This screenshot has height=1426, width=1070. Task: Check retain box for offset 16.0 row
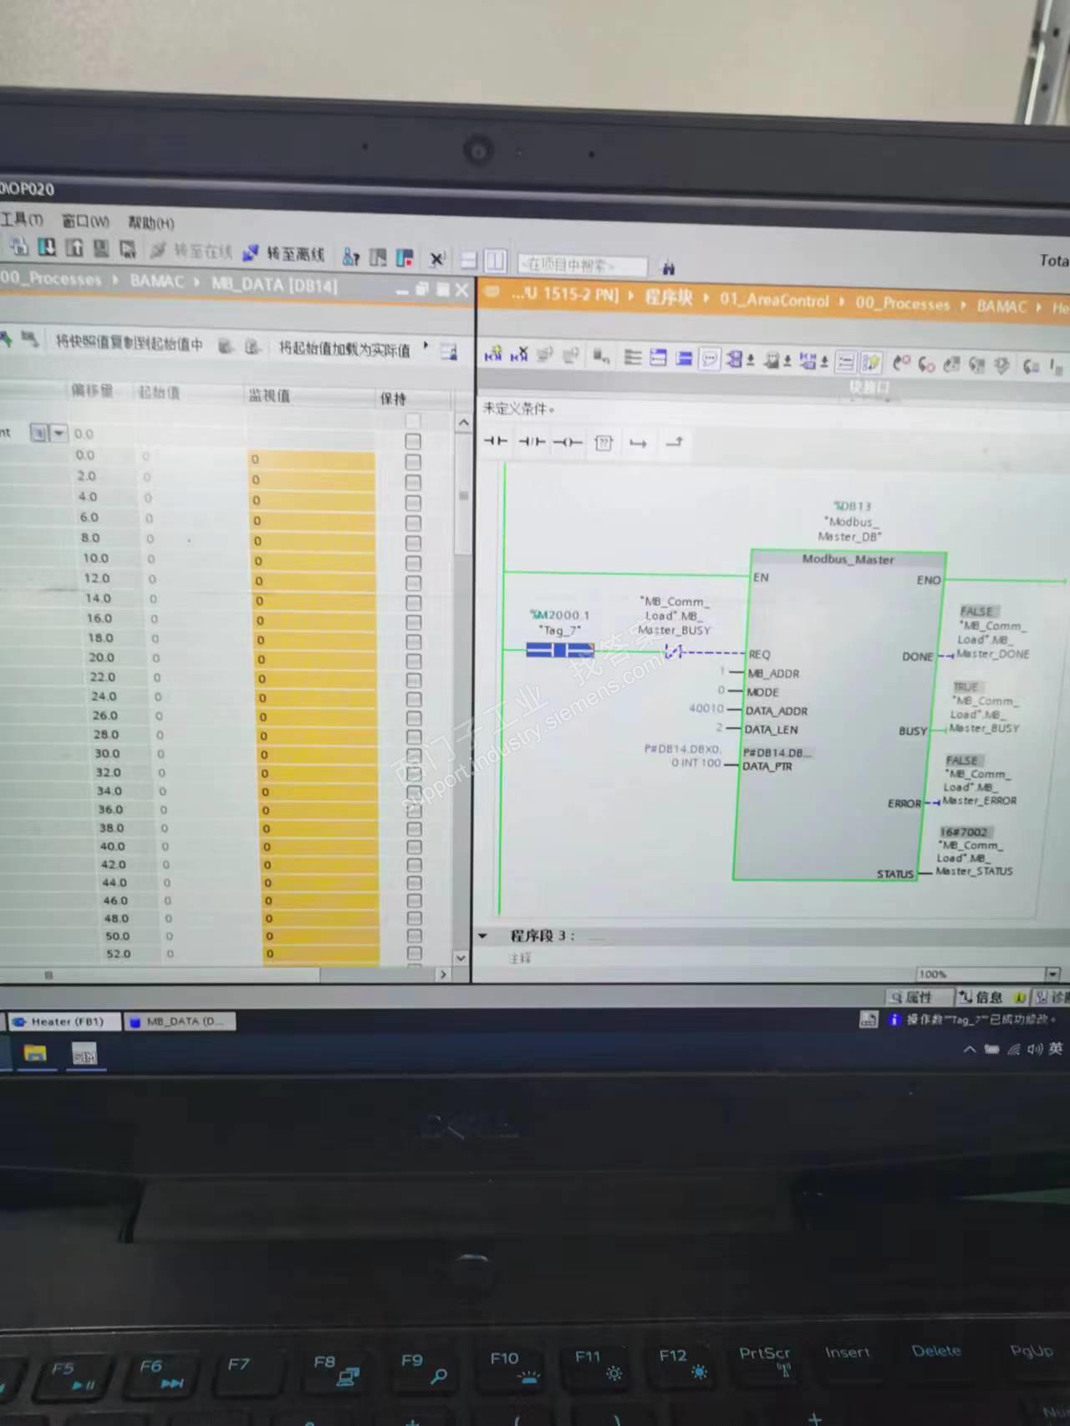[413, 622]
